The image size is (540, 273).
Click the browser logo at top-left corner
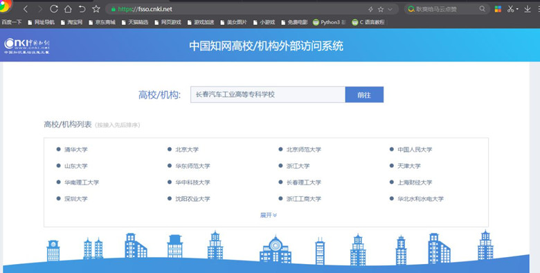pyautogui.click(x=6, y=5)
